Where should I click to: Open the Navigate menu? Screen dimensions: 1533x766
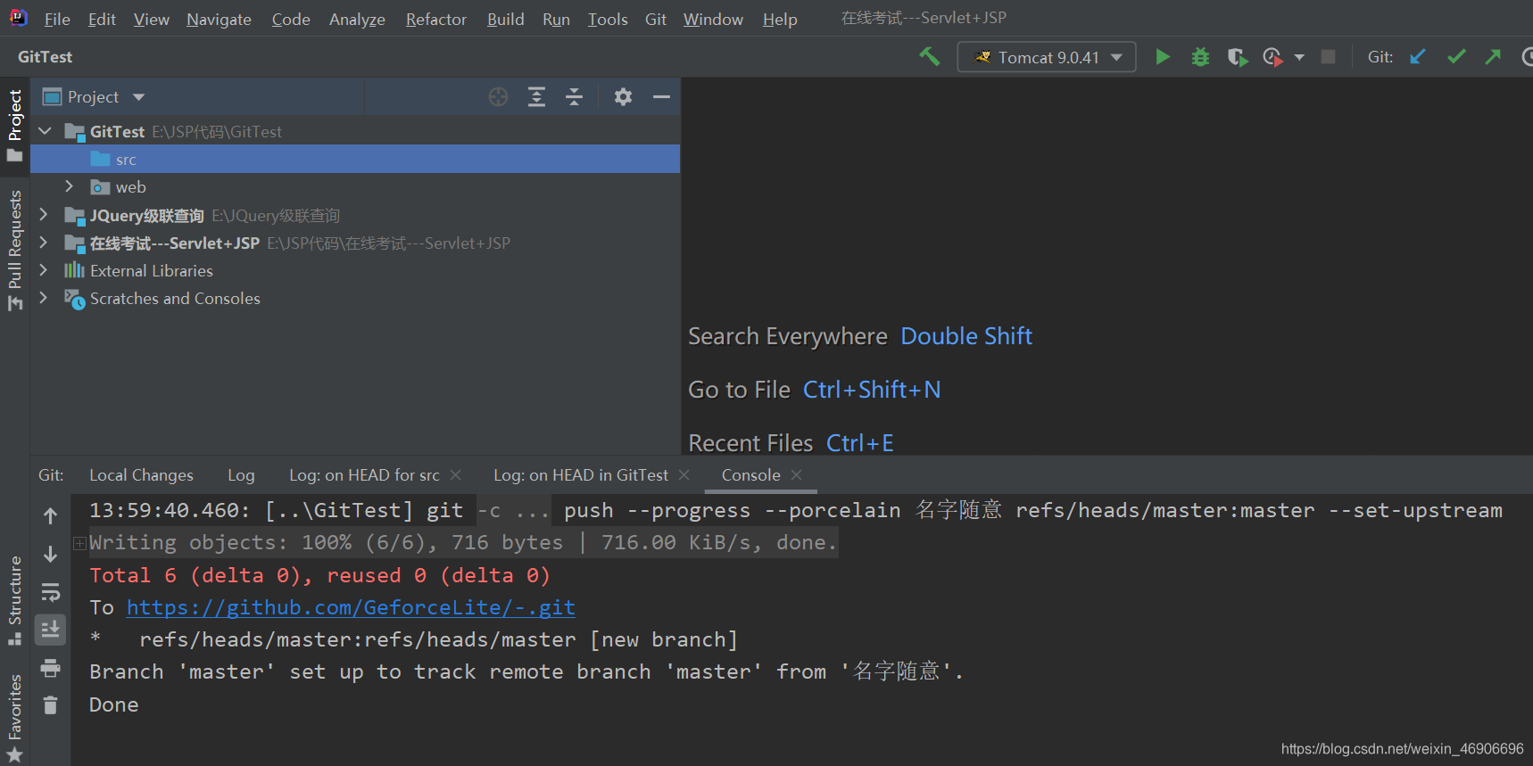(x=219, y=20)
